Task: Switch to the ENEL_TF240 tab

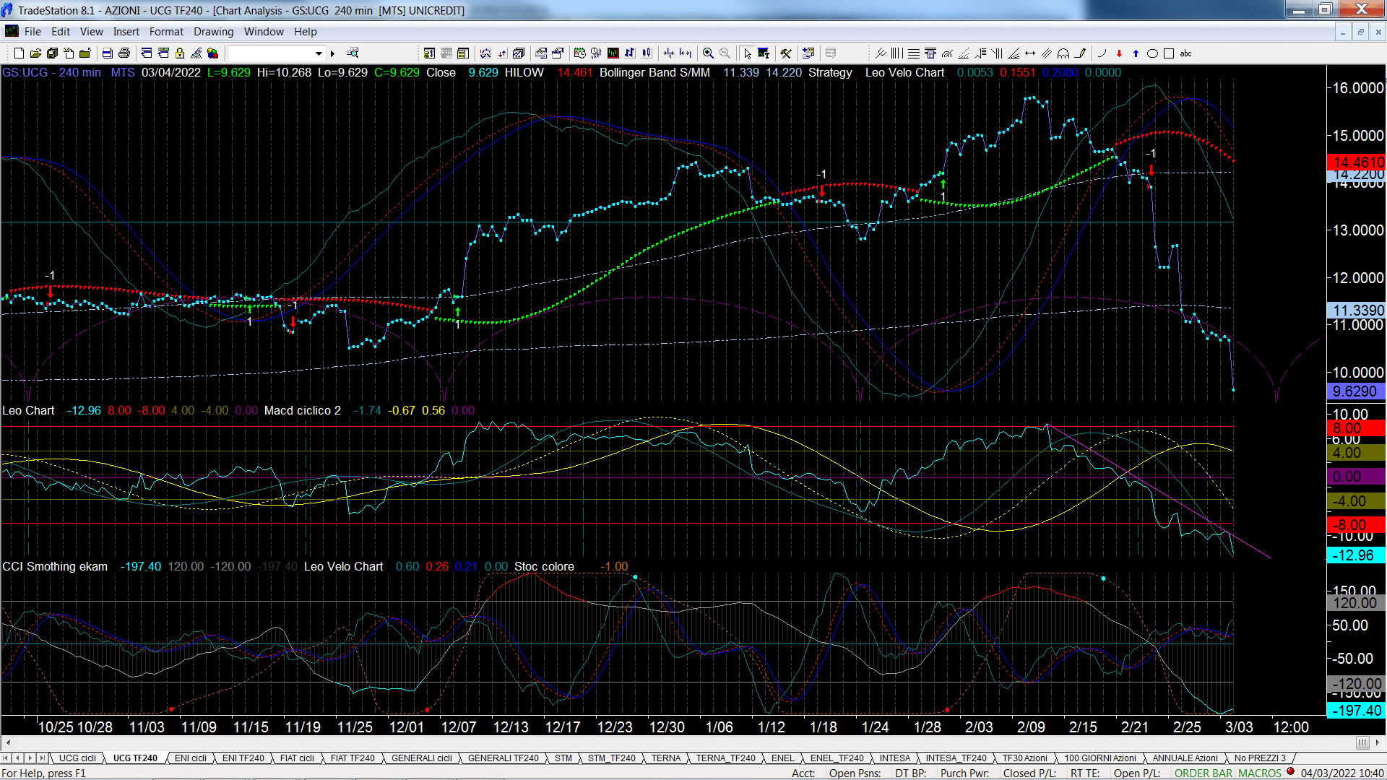Action: pyautogui.click(x=837, y=758)
